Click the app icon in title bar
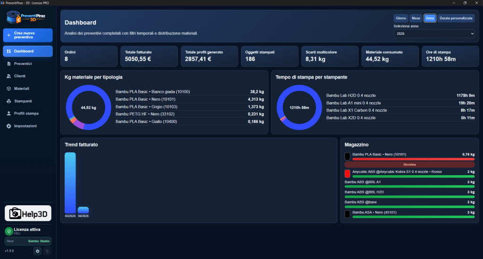This screenshot has height=259, width=483. coord(2,3)
